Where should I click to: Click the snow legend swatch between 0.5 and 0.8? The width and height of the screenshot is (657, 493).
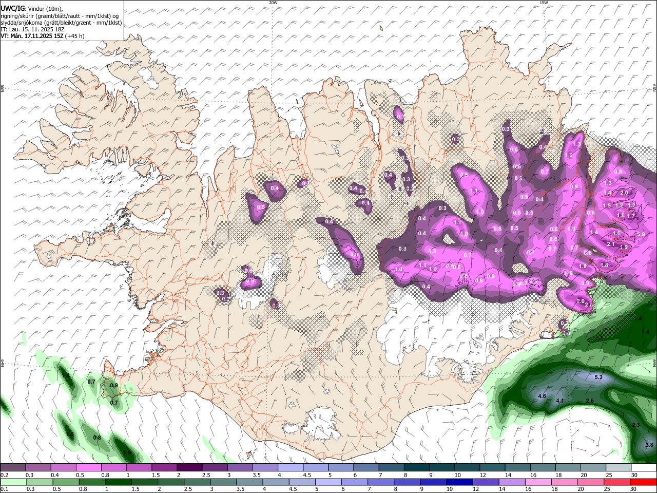[88, 468]
